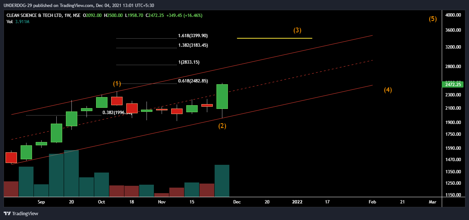Click the low value L1958.70
The image size is (469, 220).
click(x=134, y=15)
